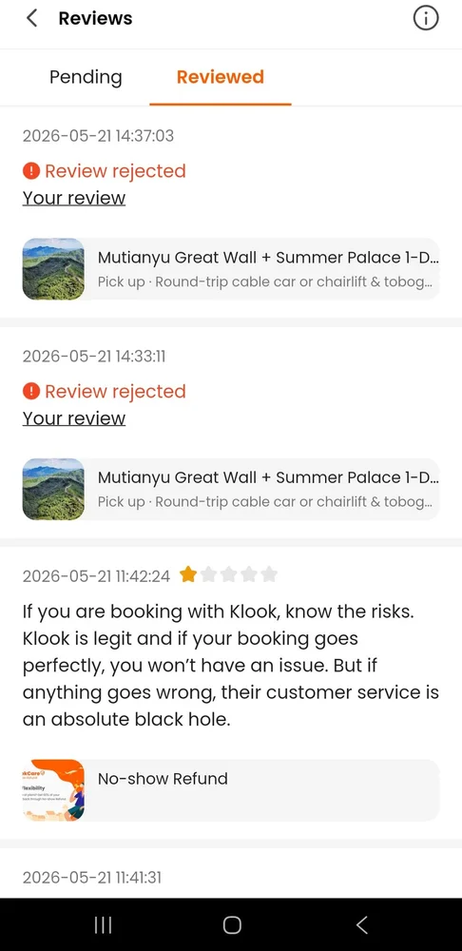The image size is (462, 951).
Task: Open Android recent apps button
Action: tap(103, 925)
